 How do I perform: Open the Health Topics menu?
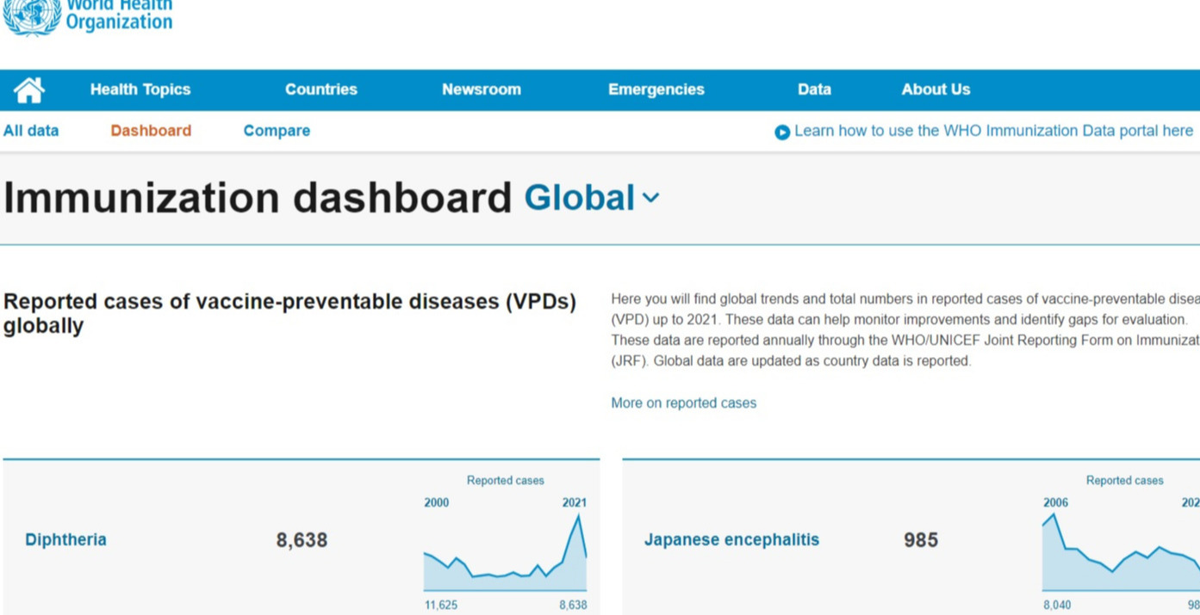coord(140,89)
